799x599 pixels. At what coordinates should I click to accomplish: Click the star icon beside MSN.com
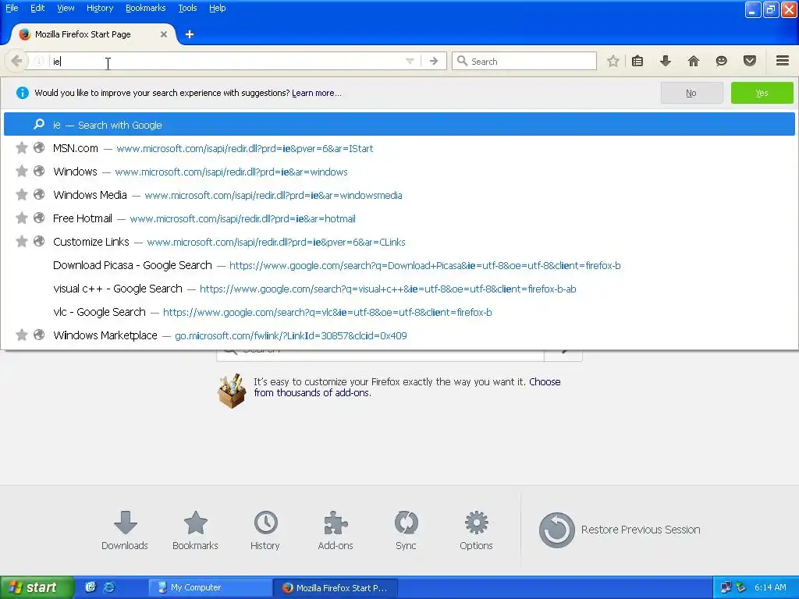(21, 147)
